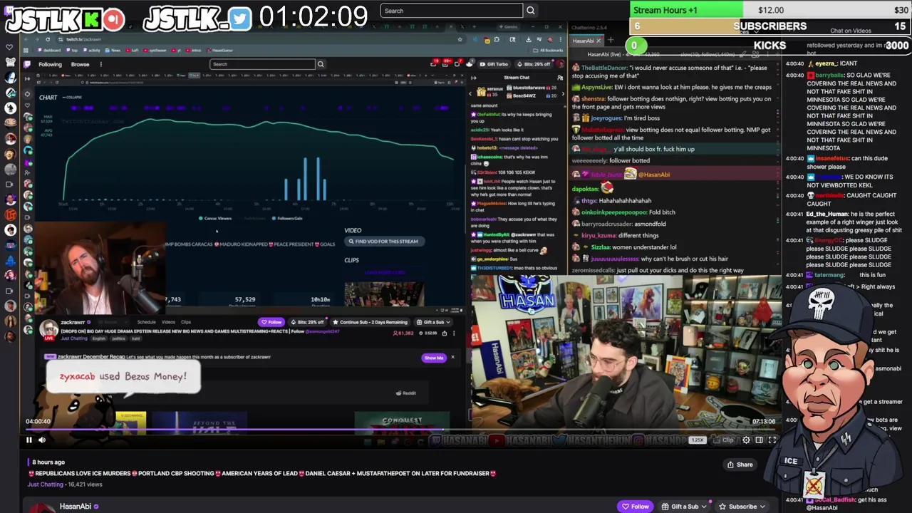The height and width of the screenshot is (513, 912).
Task: Toggle theatre mode in the player
Action: click(x=759, y=440)
